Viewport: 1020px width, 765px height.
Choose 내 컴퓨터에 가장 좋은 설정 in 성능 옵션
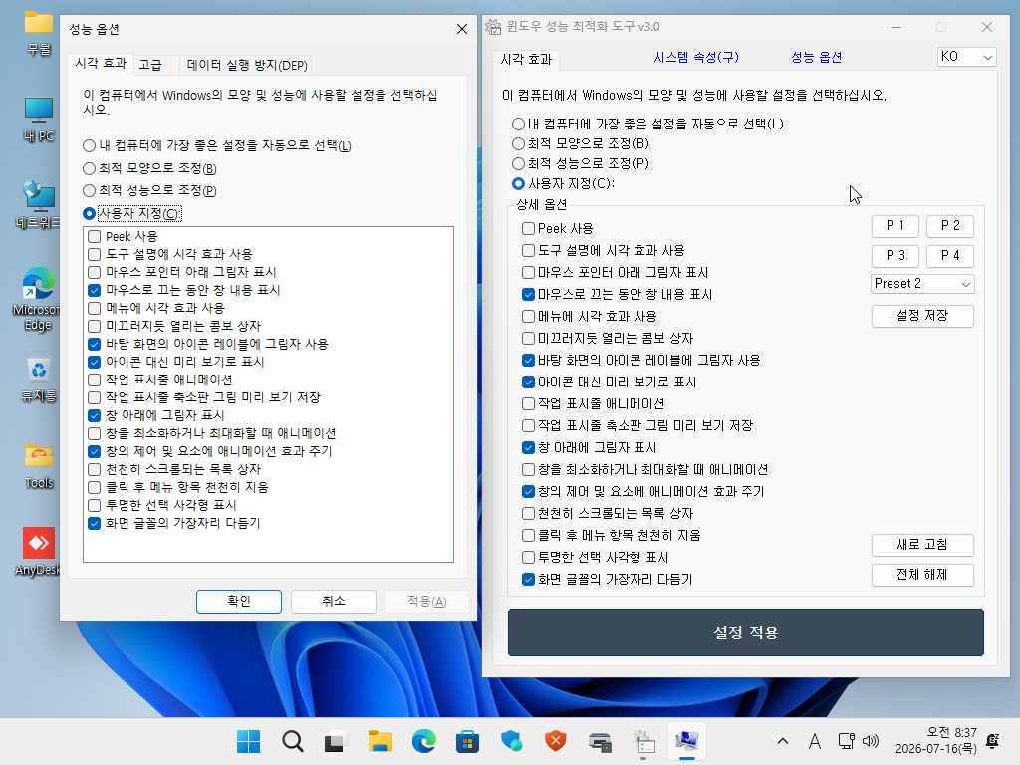click(x=89, y=145)
